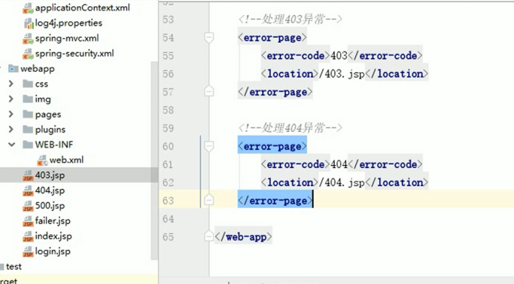Viewport: 514px width, 284px height.
Task: Click the 500.jsp JSP icon
Action: point(28,206)
